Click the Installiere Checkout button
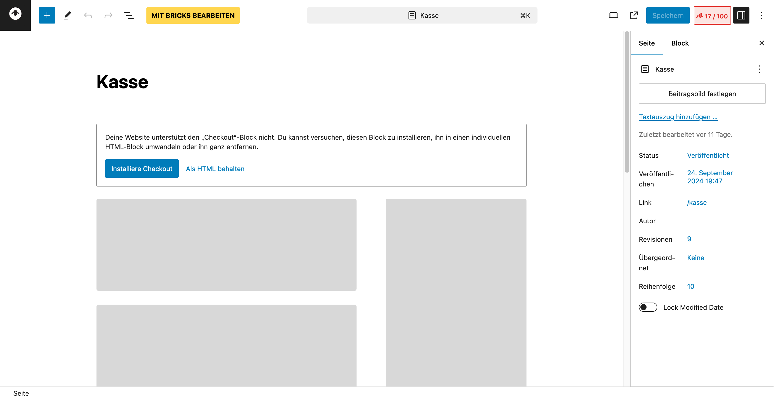774x399 pixels. click(142, 169)
